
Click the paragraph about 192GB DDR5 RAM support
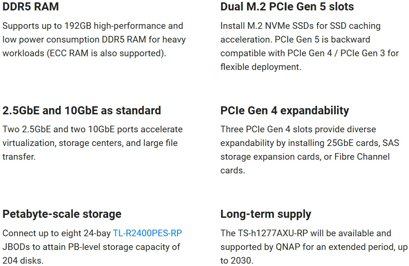(94, 39)
